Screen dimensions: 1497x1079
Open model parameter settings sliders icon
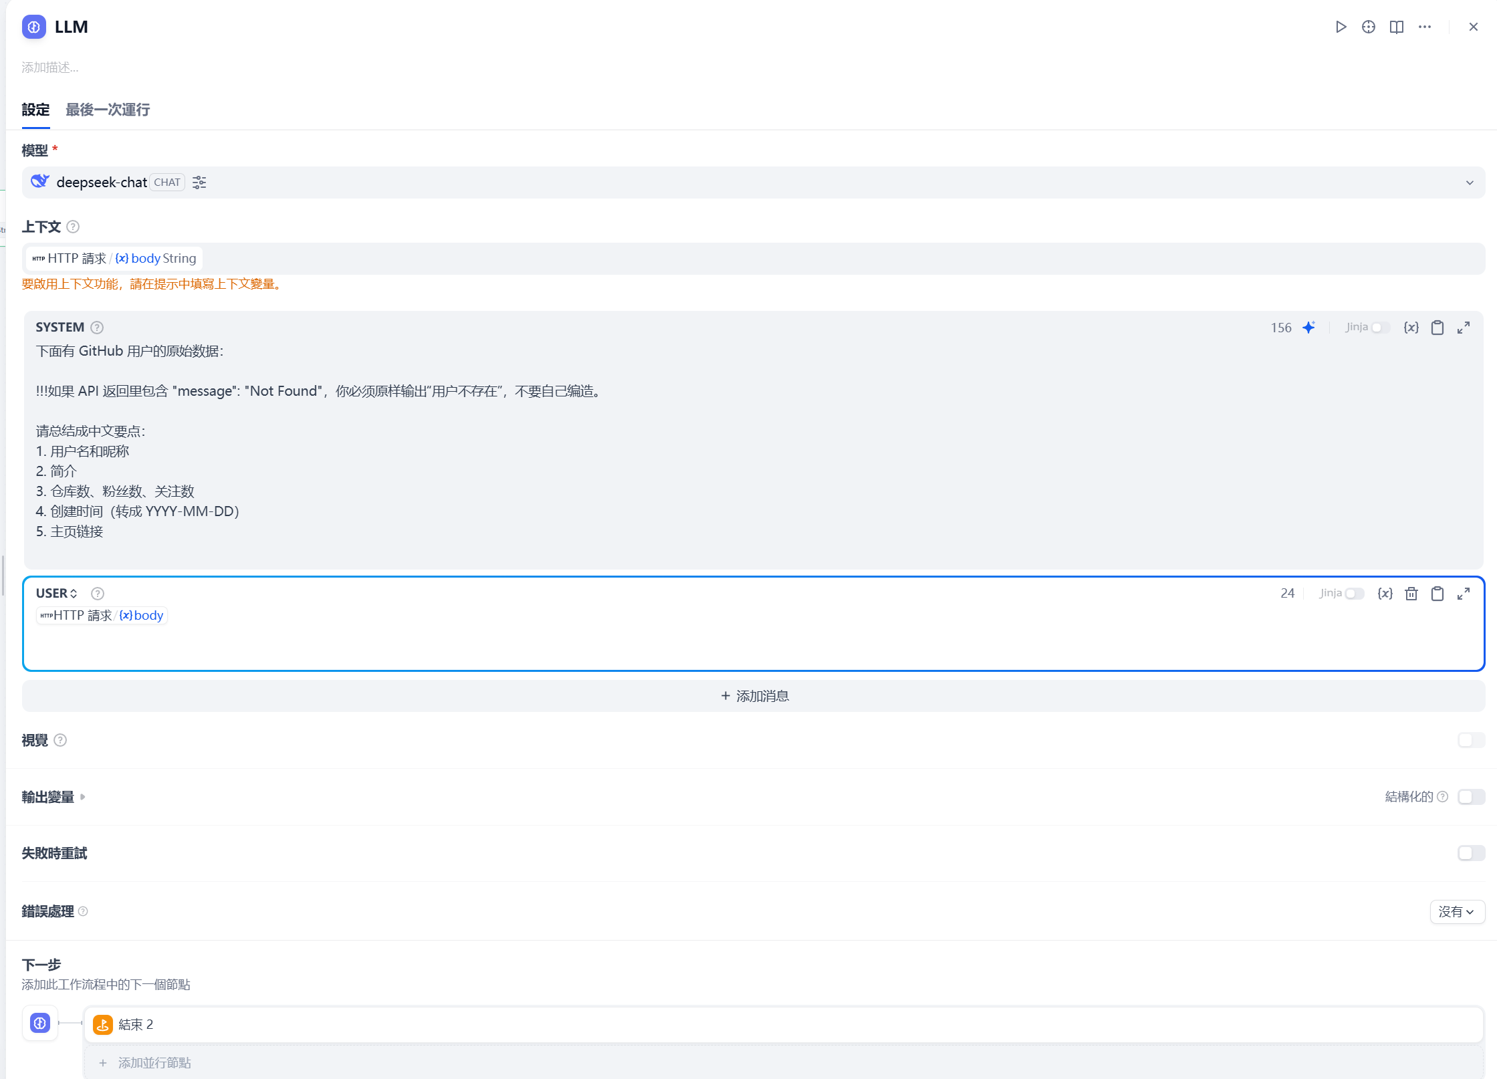pos(199,183)
